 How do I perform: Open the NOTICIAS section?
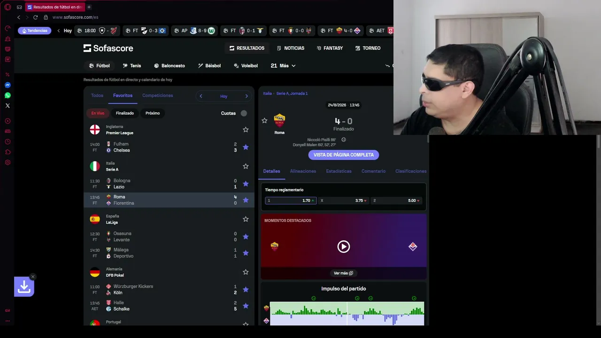(291, 48)
